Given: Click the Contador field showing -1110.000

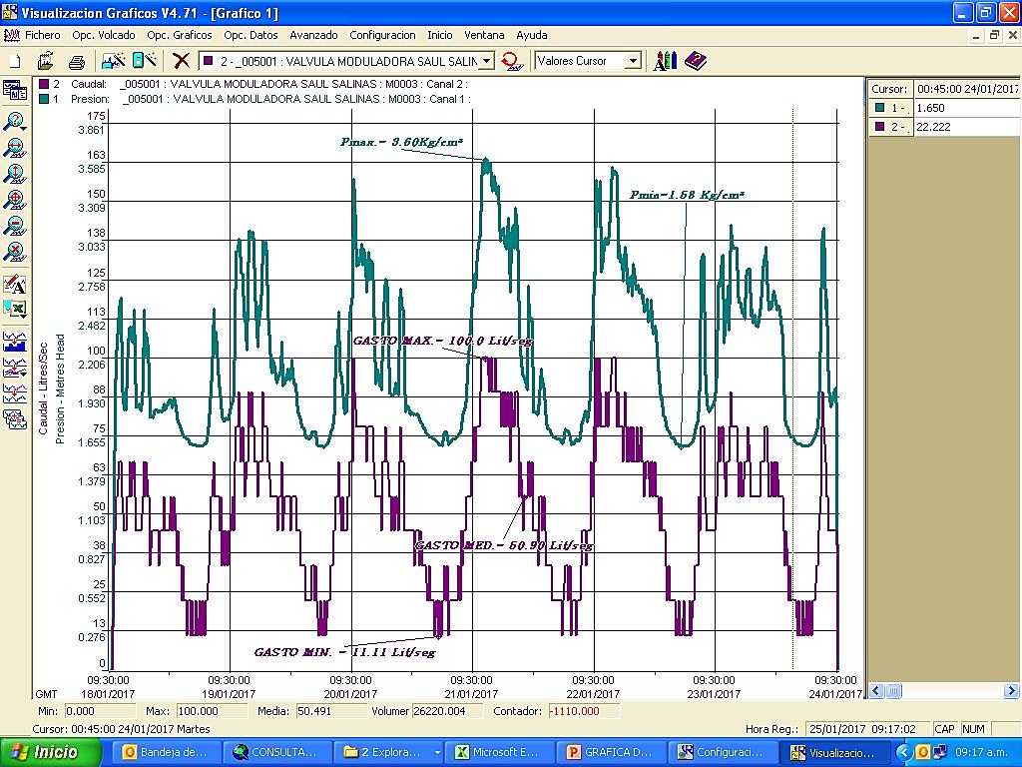Looking at the screenshot, I should pos(583,711).
